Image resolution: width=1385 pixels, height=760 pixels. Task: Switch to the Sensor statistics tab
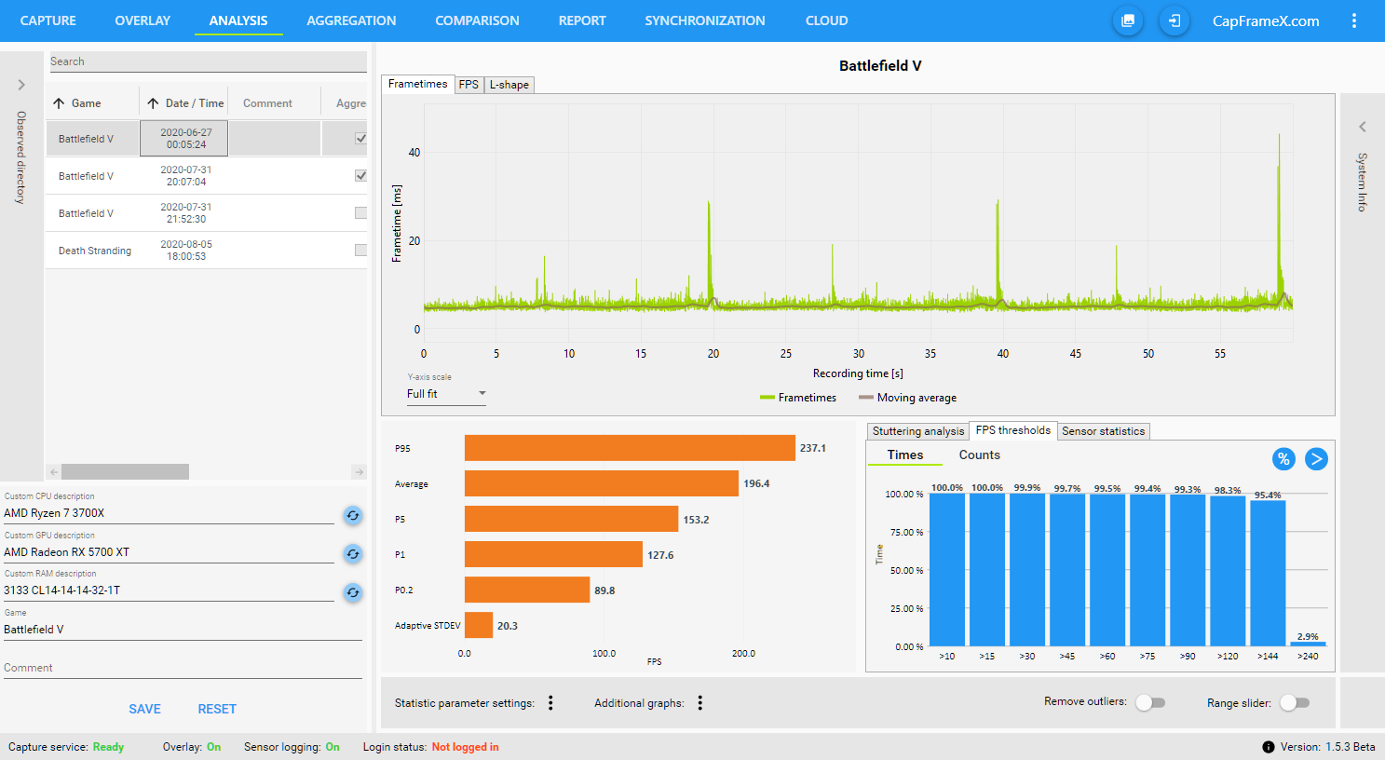click(x=1104, y=431)
